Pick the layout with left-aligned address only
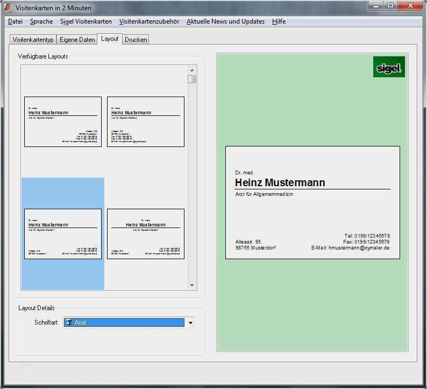427x389 pixels. click(x=146, y=122)
